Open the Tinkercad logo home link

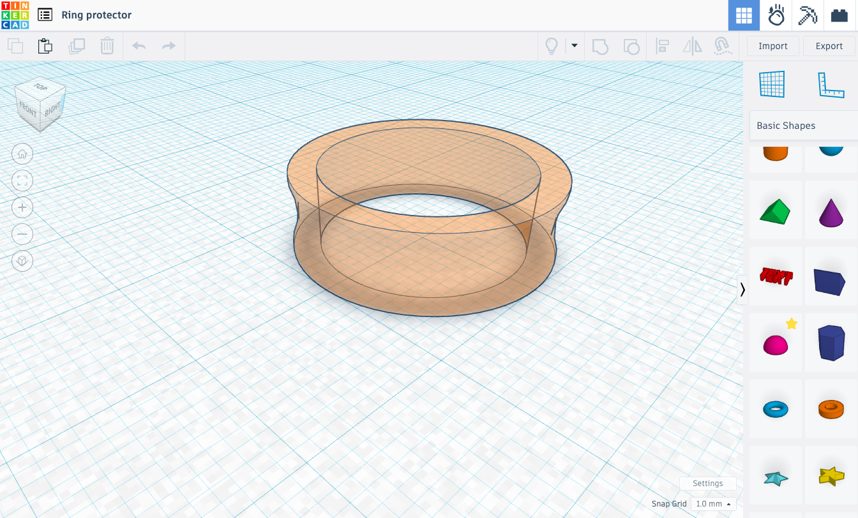(15, 15)
